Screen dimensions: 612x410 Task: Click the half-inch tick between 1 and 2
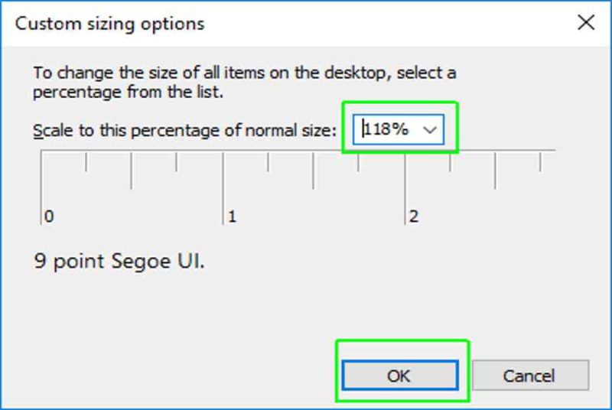313,171
